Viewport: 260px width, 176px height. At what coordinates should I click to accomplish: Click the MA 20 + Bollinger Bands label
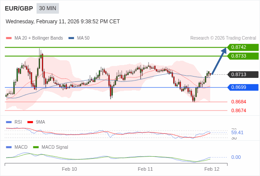click(x=39, y=38)
